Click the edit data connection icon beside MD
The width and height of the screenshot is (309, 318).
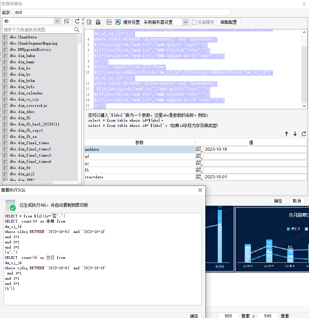66,21
